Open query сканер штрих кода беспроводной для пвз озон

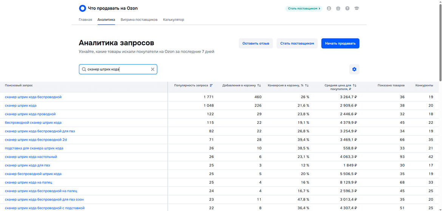44,199
